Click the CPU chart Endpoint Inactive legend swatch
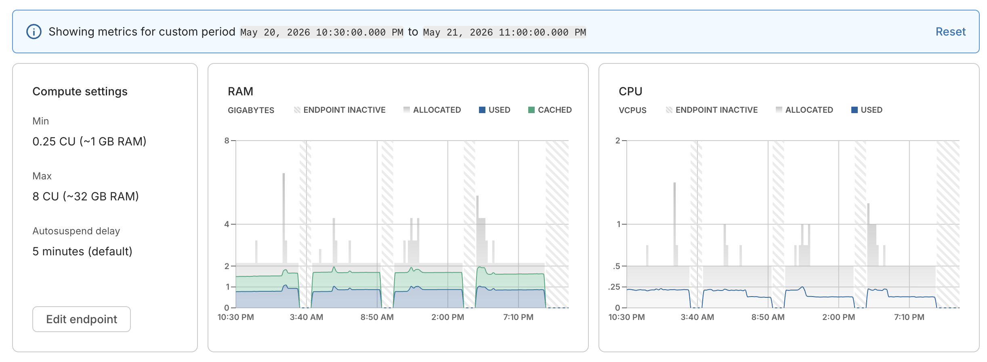987x362 pixels. pyautogui.click(x=669, y=110)
